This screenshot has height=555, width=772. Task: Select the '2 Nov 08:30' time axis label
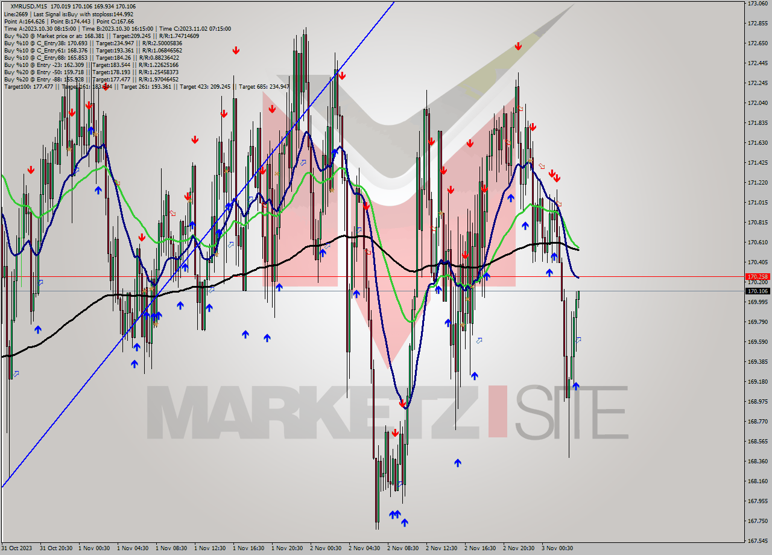[403, 548]
